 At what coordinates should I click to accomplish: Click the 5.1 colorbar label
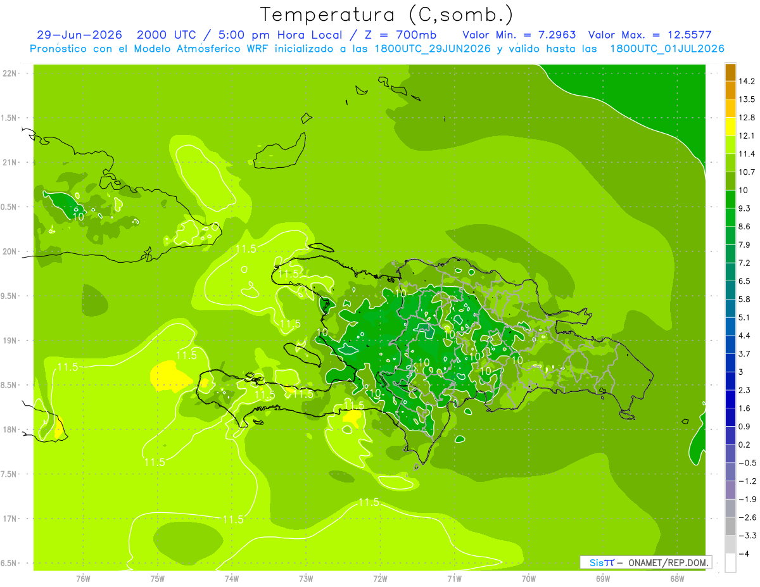[x=745, y=317]
